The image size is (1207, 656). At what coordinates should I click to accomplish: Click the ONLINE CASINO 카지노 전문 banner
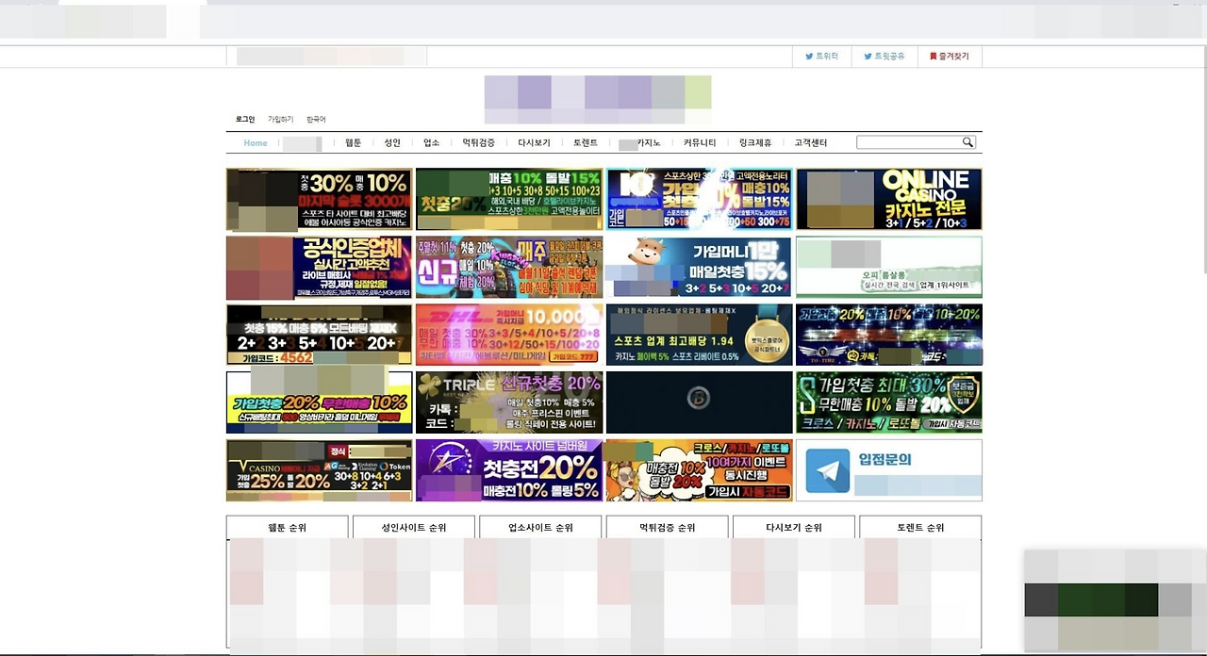(889, 200)
